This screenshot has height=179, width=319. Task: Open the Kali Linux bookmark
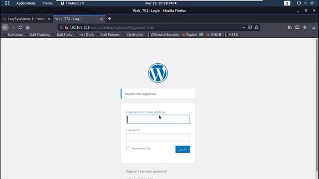[x=13, y=35]
